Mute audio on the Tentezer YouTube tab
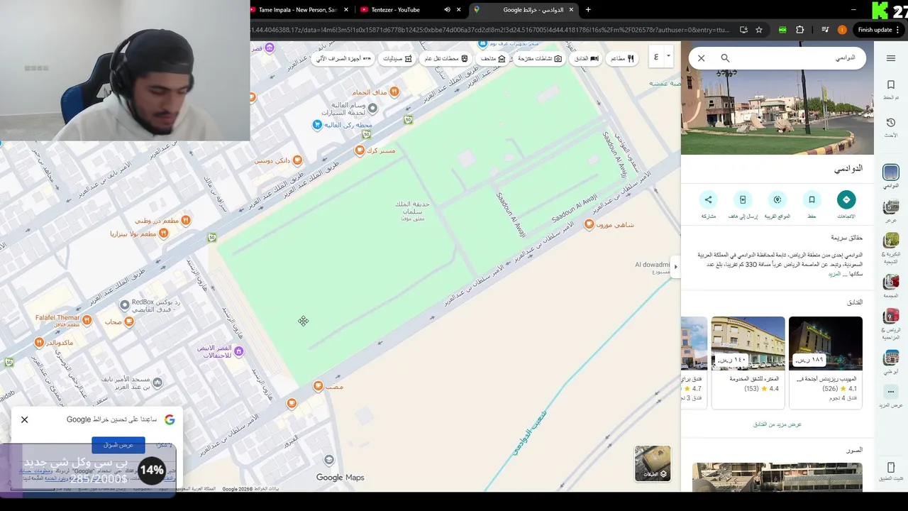The image size is (908, 511). click(x=447, y=9)
